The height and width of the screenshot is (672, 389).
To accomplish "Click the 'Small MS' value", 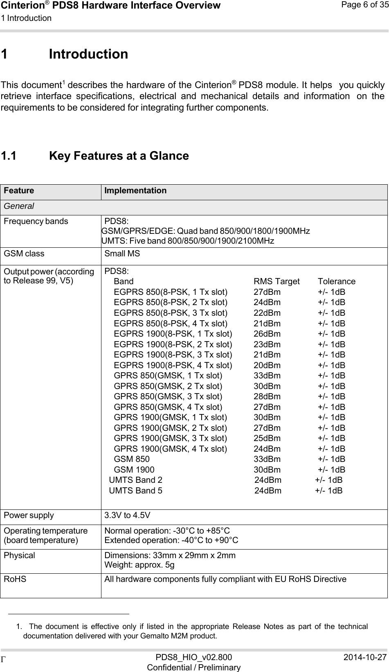I will pyautogui.click(x=122, y=254).
